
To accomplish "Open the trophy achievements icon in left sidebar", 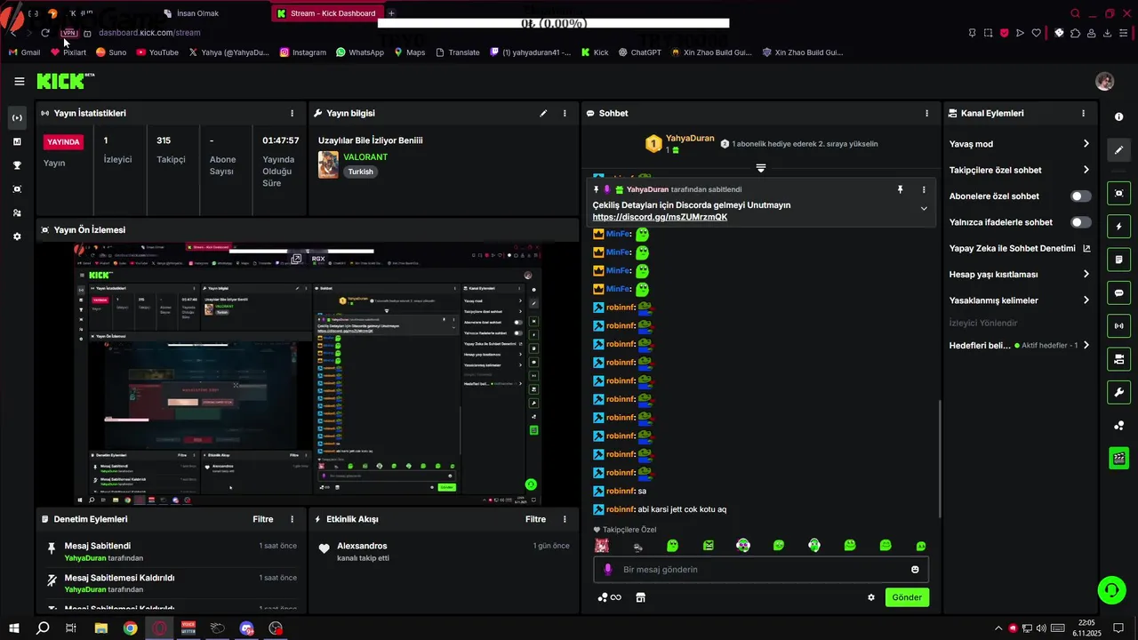I will pyautogui.click(x=17, y=165).
